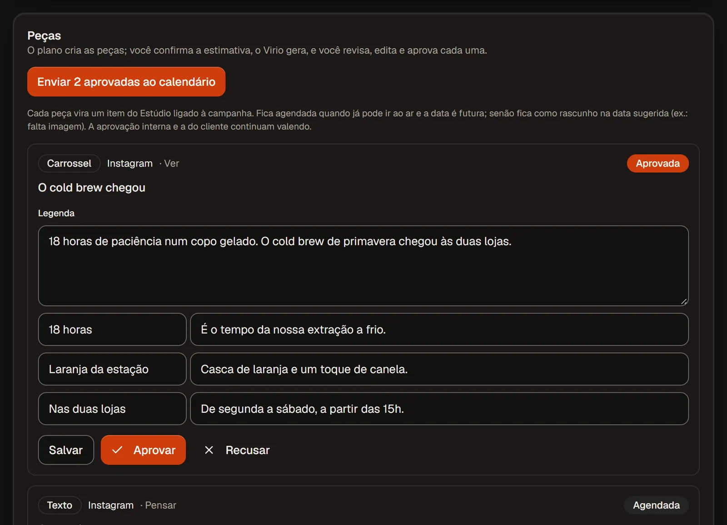
Task: Click the Carrossel type tag
Action: click(69, 163)
